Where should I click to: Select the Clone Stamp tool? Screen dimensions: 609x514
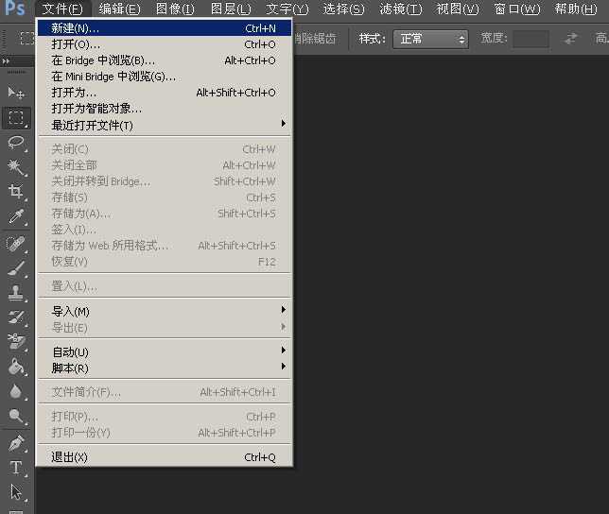point(16,292)
